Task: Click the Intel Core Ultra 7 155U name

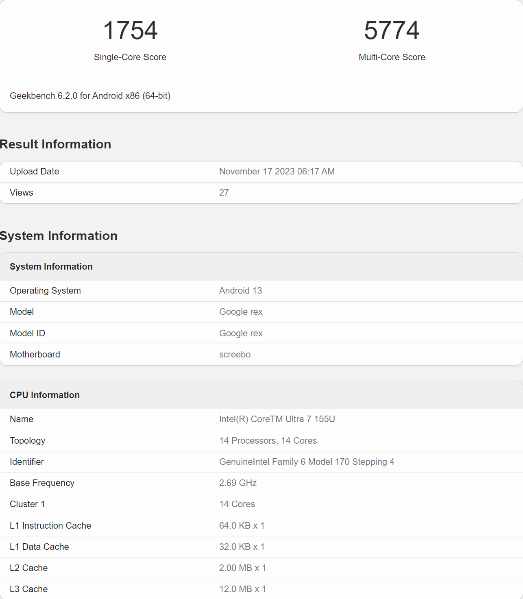Action: tap(277, 419)
